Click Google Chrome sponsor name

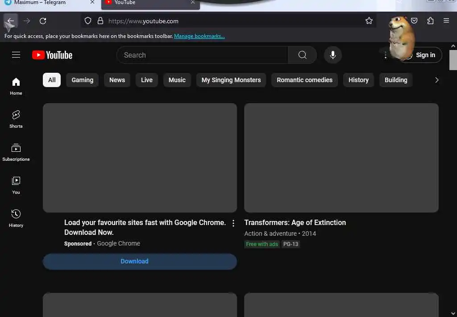(x=119, y=243)
